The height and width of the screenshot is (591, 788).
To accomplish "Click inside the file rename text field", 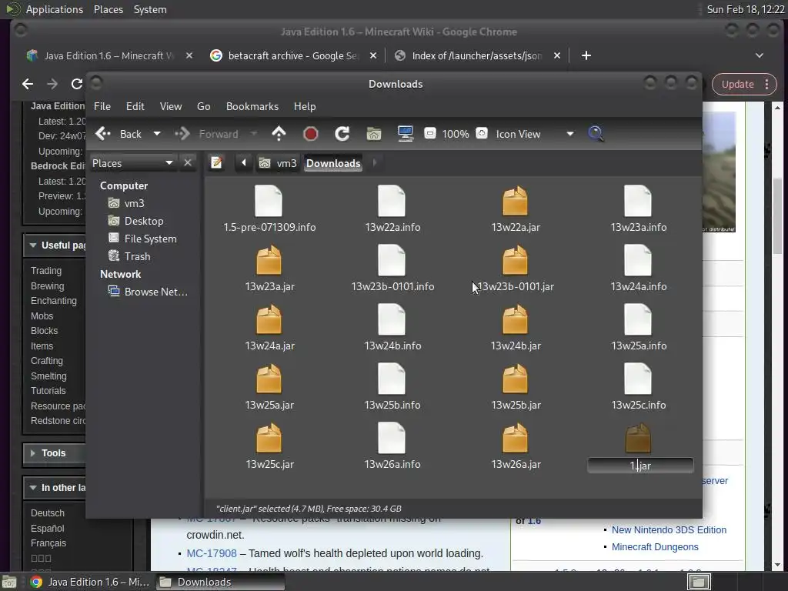I will tap(640, 466).
